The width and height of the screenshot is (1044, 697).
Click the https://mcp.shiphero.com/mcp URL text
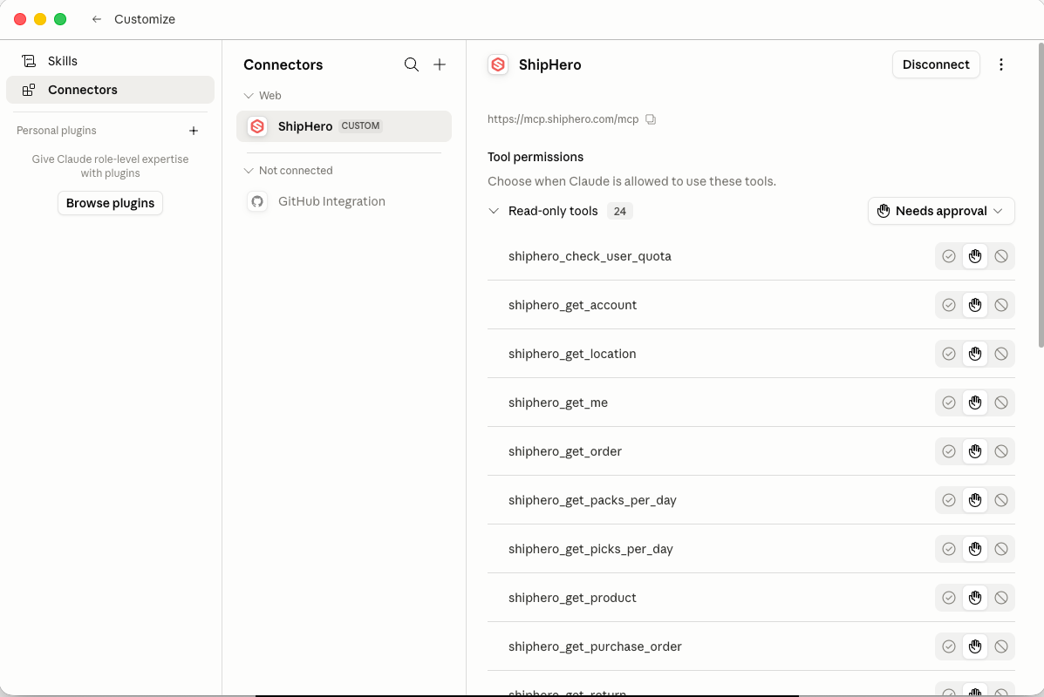click(x=563, y=119)
